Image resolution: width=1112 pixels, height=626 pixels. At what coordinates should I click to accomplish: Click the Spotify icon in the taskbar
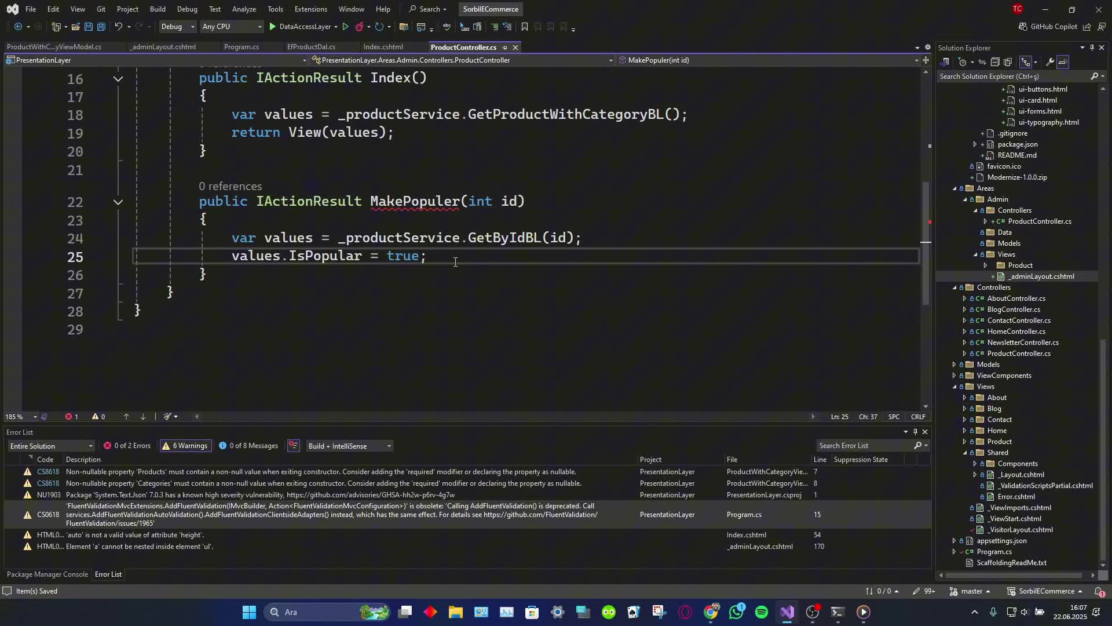[x=762, y=612]
